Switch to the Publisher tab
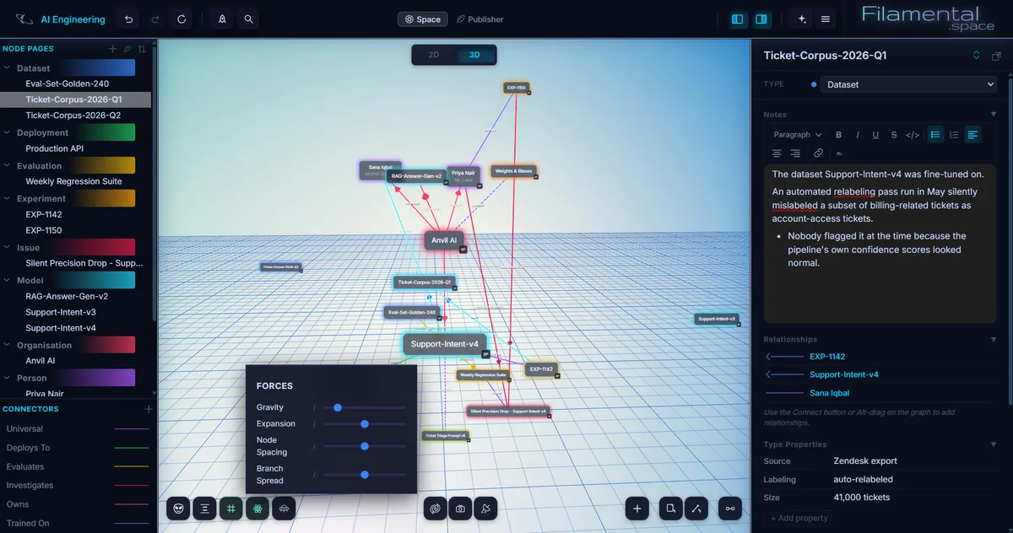 479,19
